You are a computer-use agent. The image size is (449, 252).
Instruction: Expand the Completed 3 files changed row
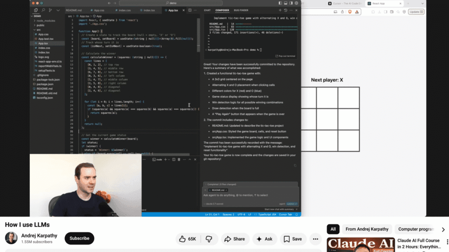click(x=250, y=184)
